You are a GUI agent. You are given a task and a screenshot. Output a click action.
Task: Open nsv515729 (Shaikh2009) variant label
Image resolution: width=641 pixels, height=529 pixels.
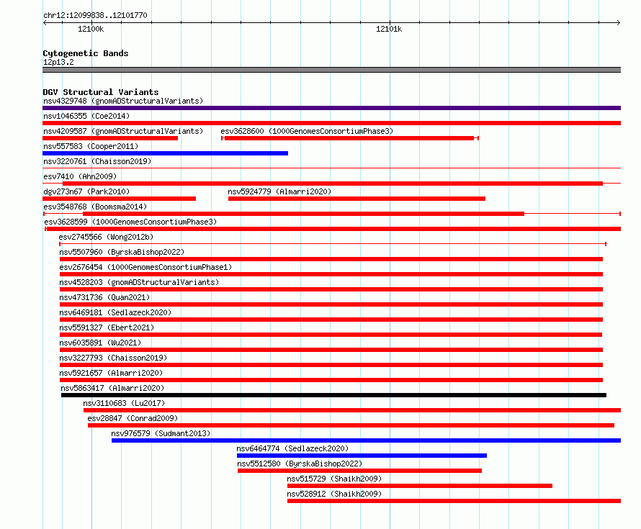coord(334,479)
